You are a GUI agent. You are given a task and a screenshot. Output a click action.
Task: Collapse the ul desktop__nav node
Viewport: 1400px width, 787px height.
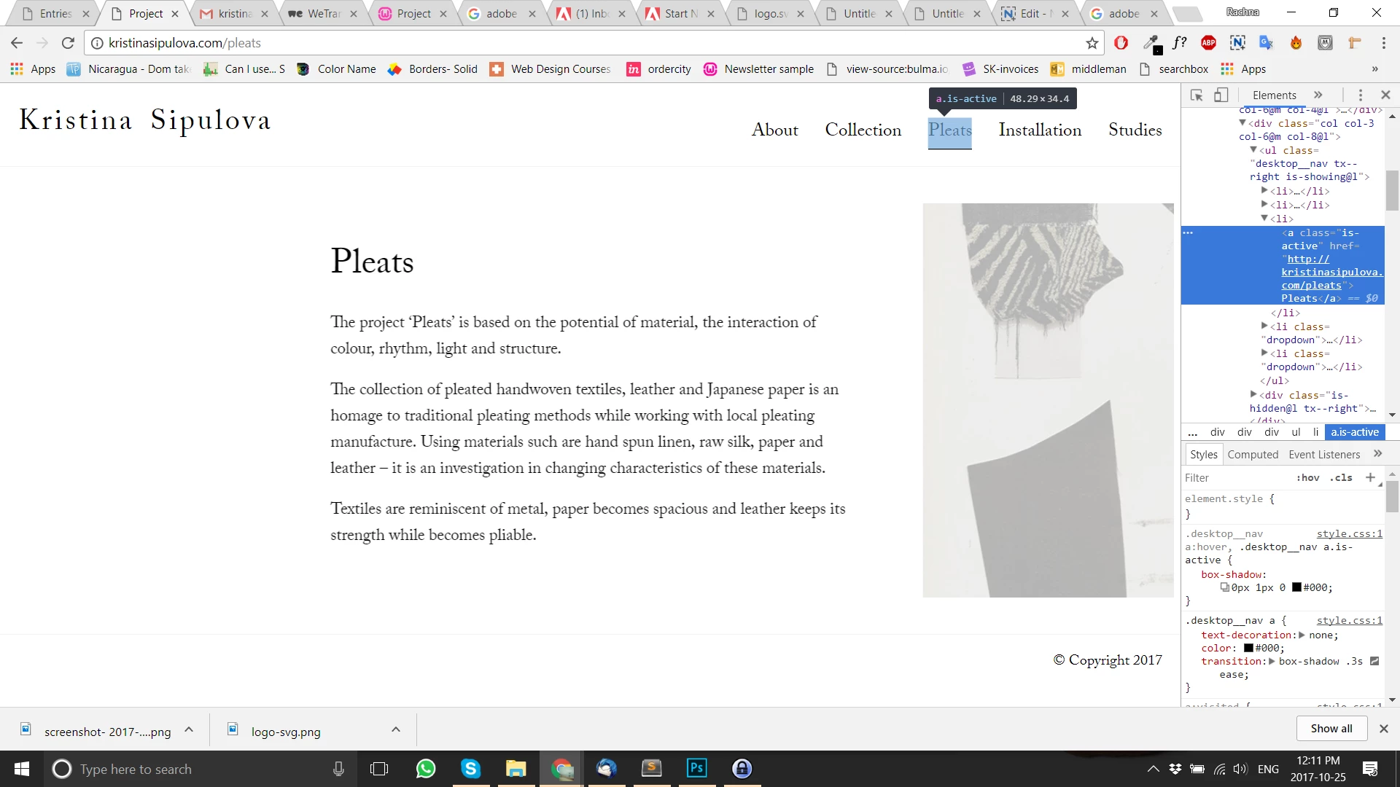click(x=1253, y=149)
